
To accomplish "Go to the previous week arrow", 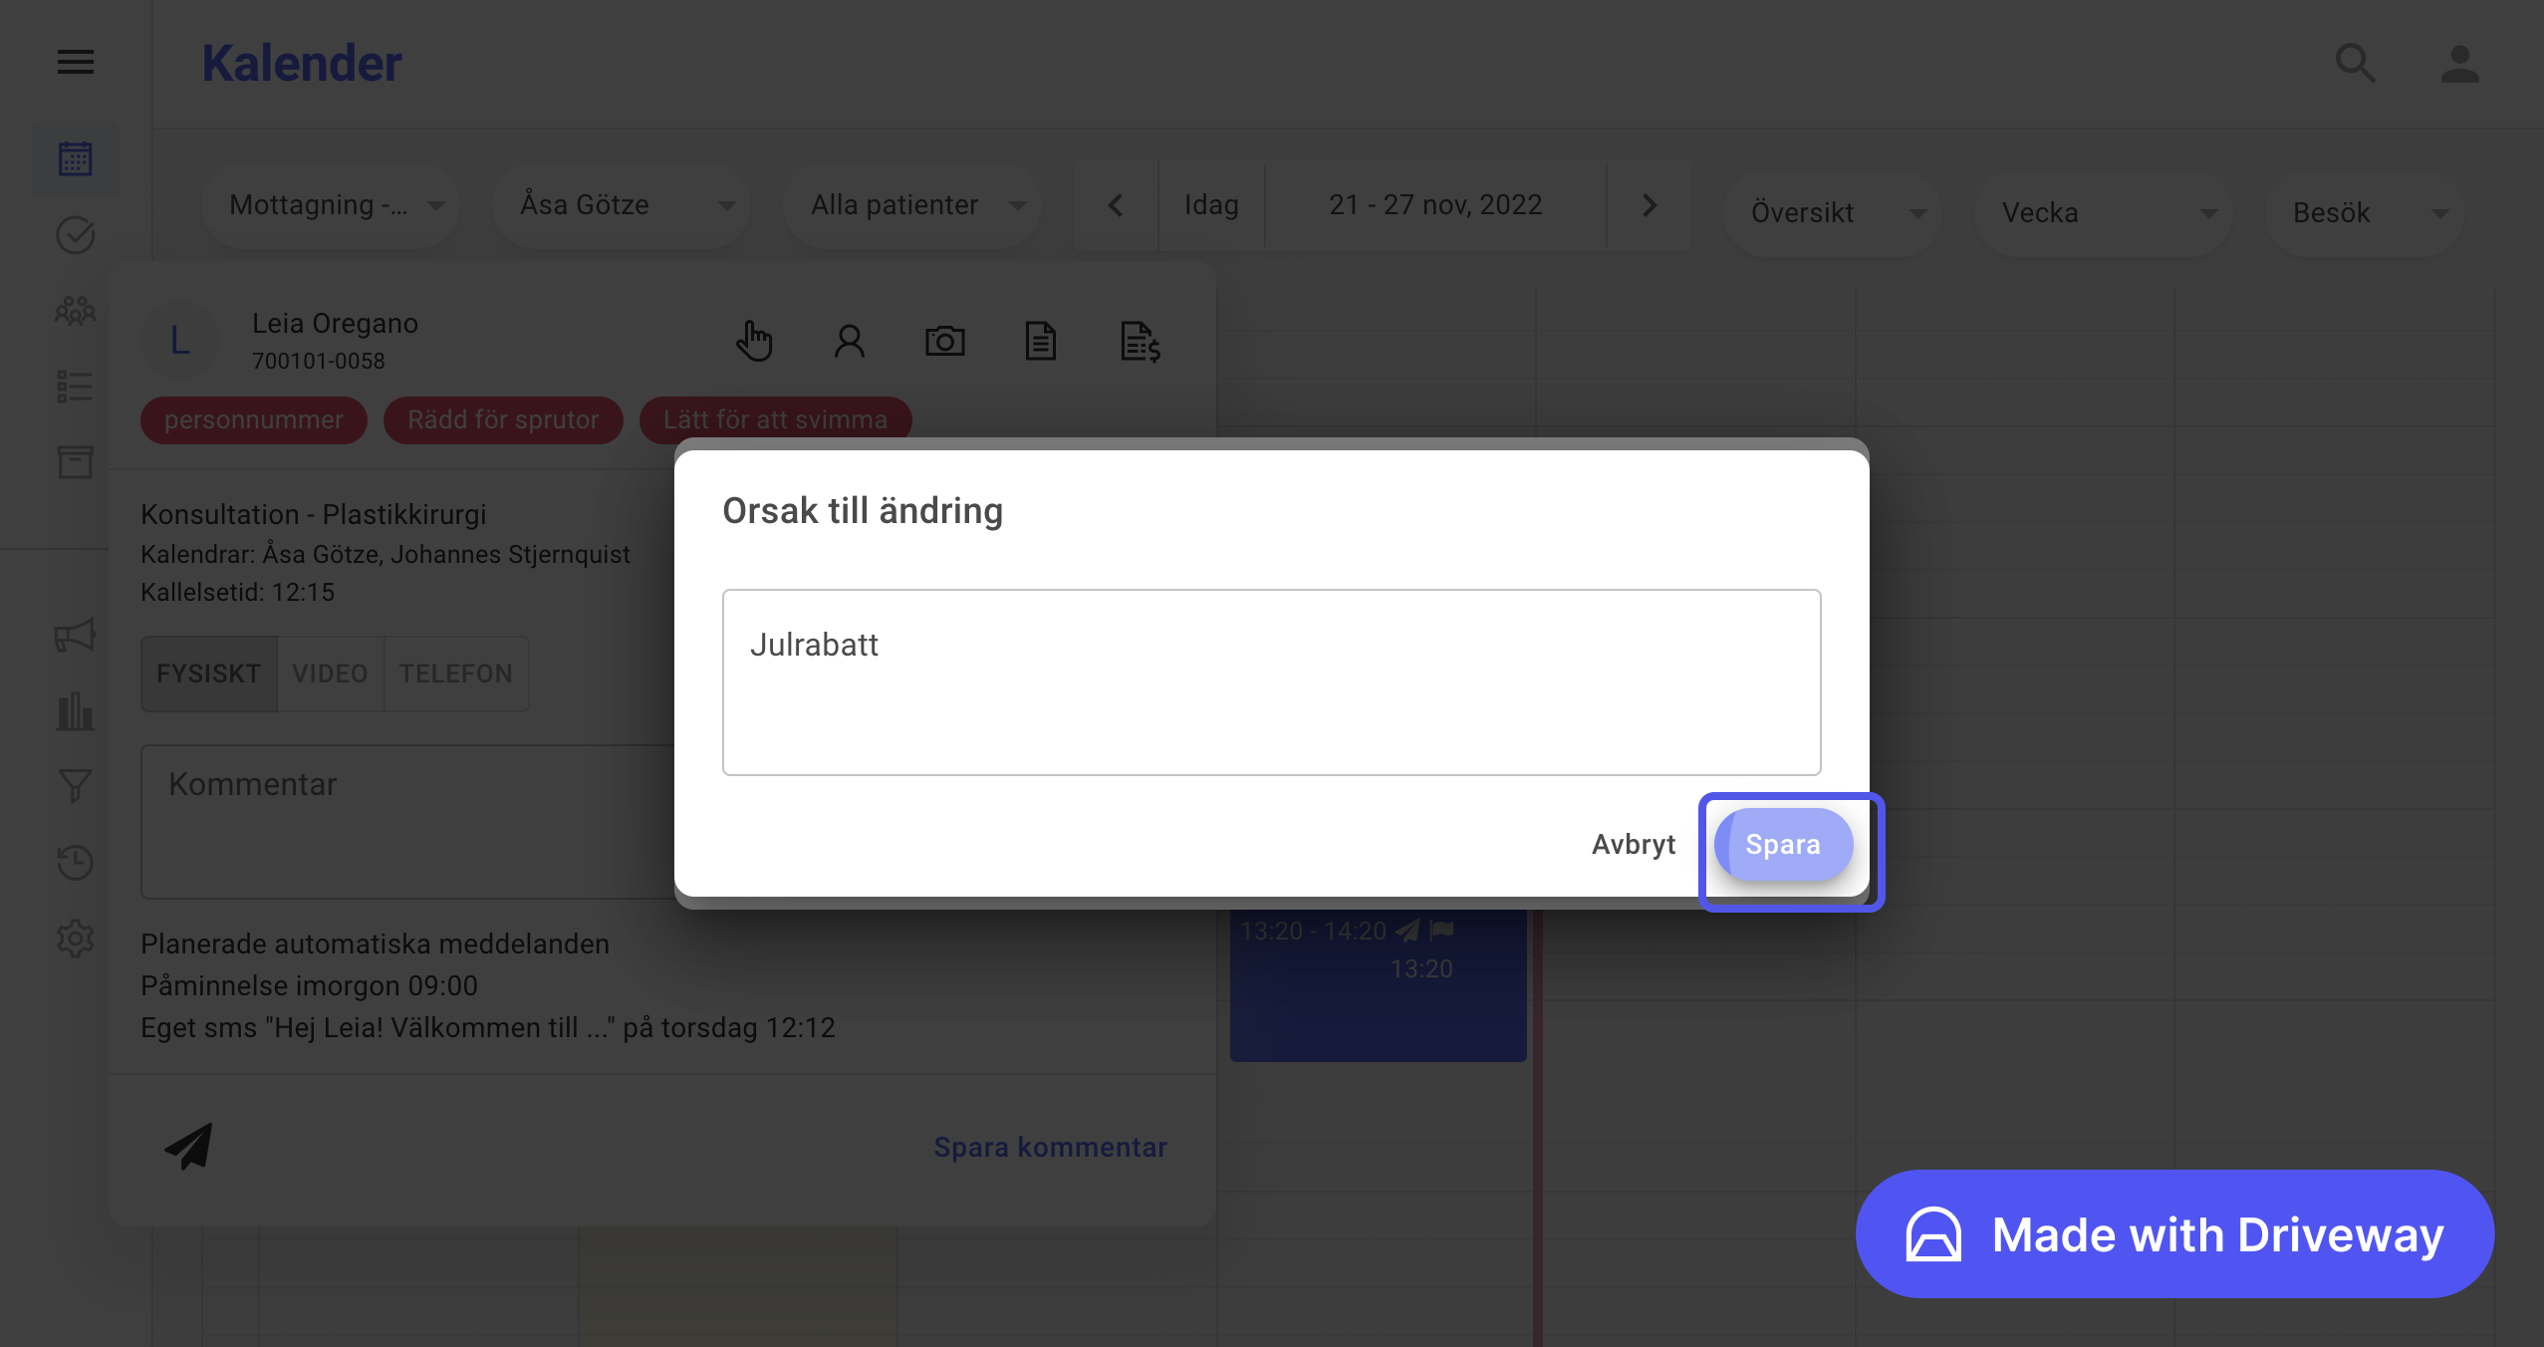I will tap(1116, 205).
